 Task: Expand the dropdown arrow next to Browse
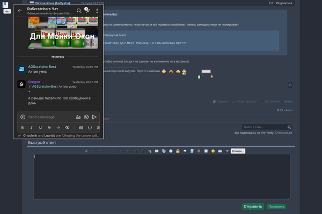[228, 151]
